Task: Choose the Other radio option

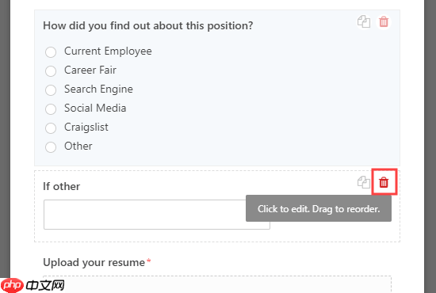Action: 51,147
